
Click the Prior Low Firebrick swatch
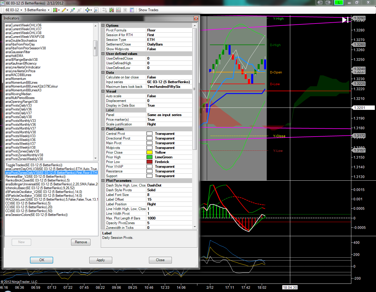click(x=150, y=162)
